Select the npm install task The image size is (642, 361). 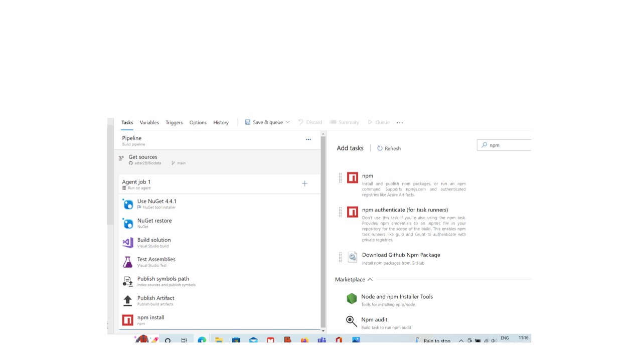click(x=220, y=320)
